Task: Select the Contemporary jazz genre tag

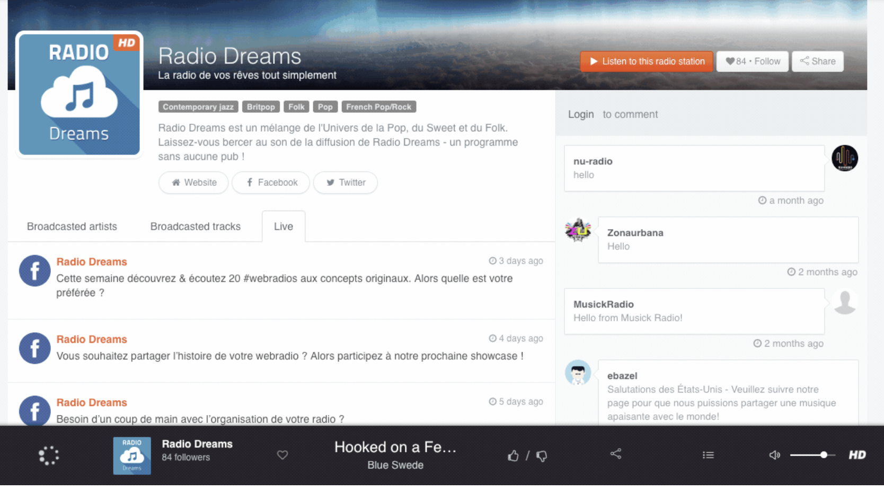Action: pyautogui.click(x=198, y=107)
